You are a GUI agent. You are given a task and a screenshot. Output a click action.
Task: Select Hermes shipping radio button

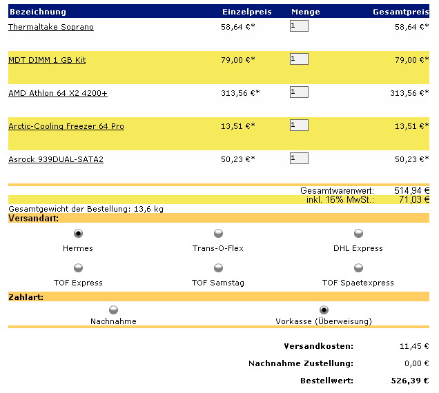(x=78, y=233)
